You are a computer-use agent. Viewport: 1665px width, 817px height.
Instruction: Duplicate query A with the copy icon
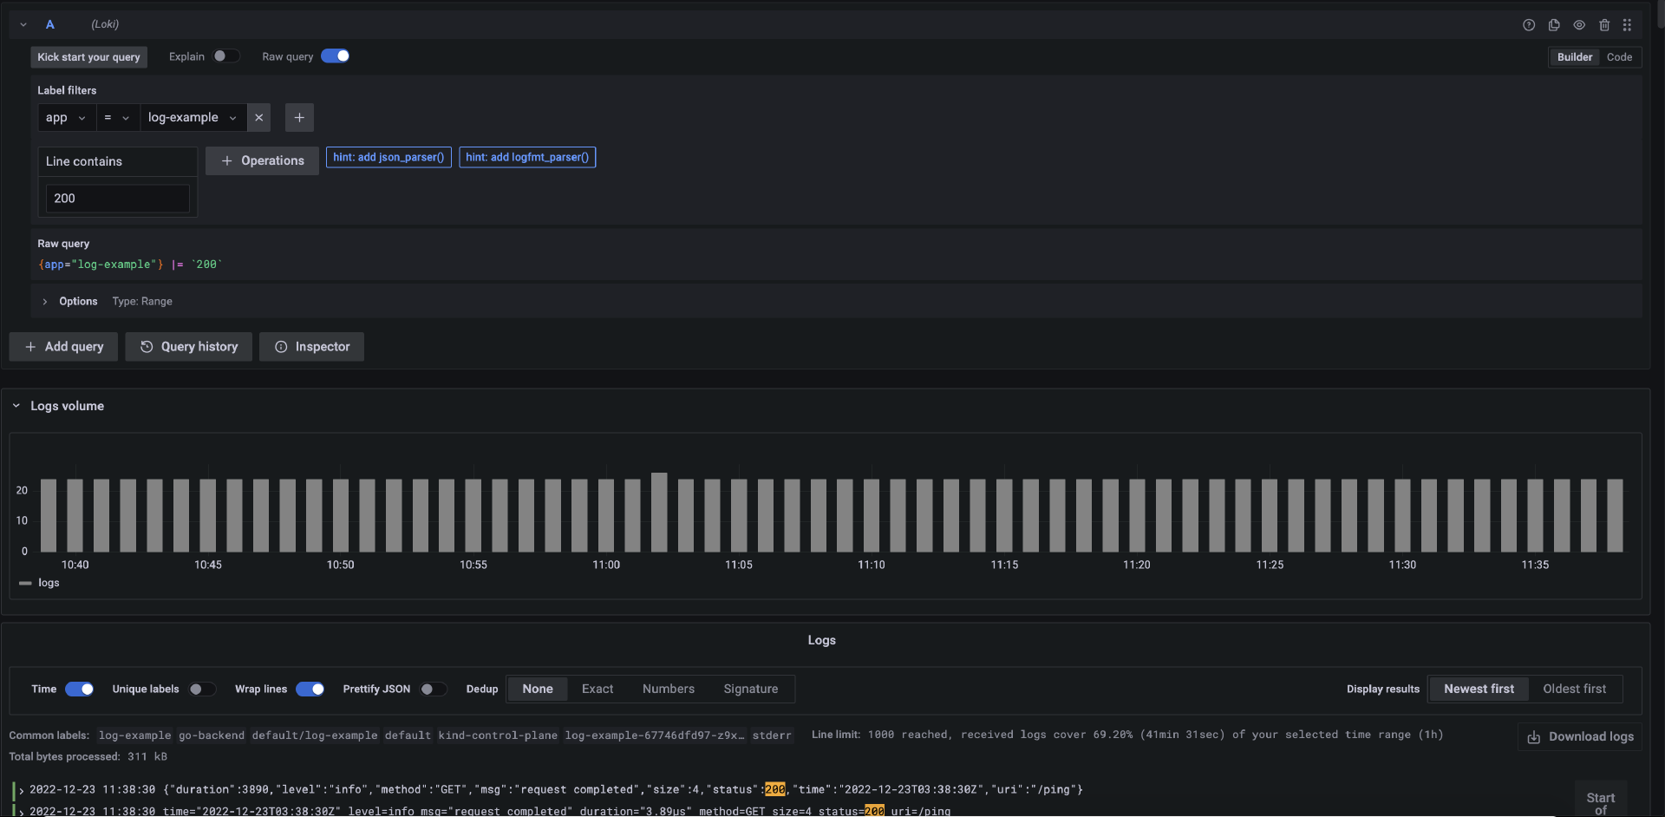[1553, 25]
